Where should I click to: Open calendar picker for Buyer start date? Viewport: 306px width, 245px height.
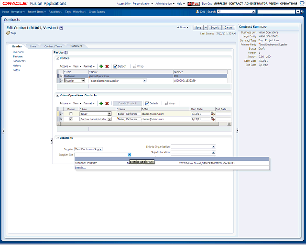212,114
